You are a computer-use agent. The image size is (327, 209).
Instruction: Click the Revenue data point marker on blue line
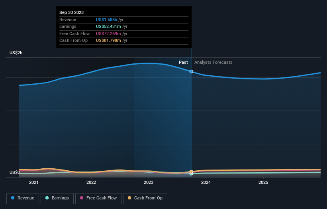[x=191, y=72]
